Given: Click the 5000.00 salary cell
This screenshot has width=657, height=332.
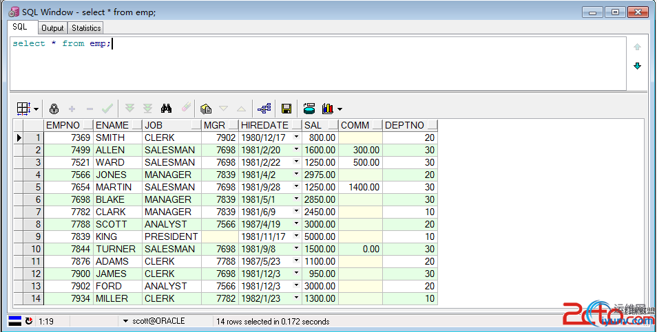Looking at the screenshot, I should pos(320,236).
